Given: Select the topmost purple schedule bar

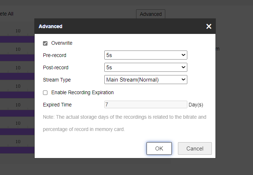Looking at the screenshot, I should tap(17, 39).
